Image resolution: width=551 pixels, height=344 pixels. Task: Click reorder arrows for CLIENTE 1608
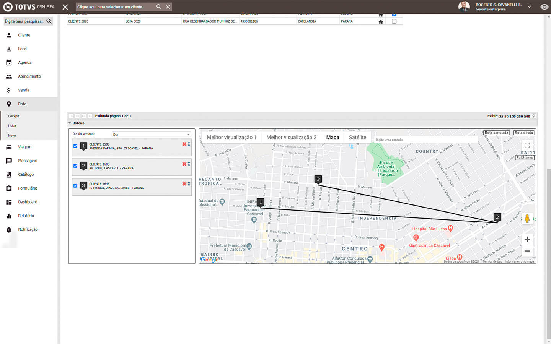point(189,164)
